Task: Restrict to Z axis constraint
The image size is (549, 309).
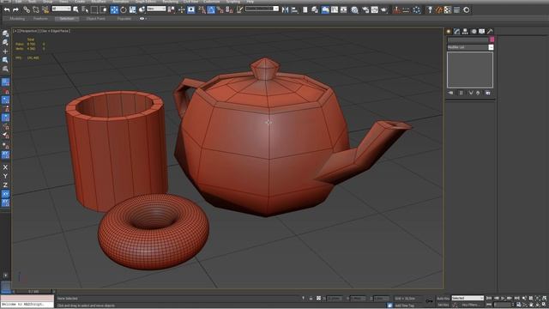Action: pyautogui.click(x=5, y=185)
